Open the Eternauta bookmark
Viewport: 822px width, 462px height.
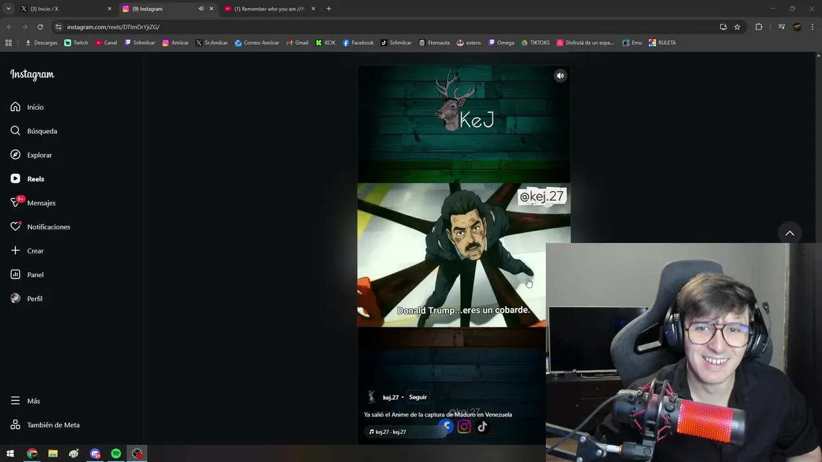tap(434, 43)
